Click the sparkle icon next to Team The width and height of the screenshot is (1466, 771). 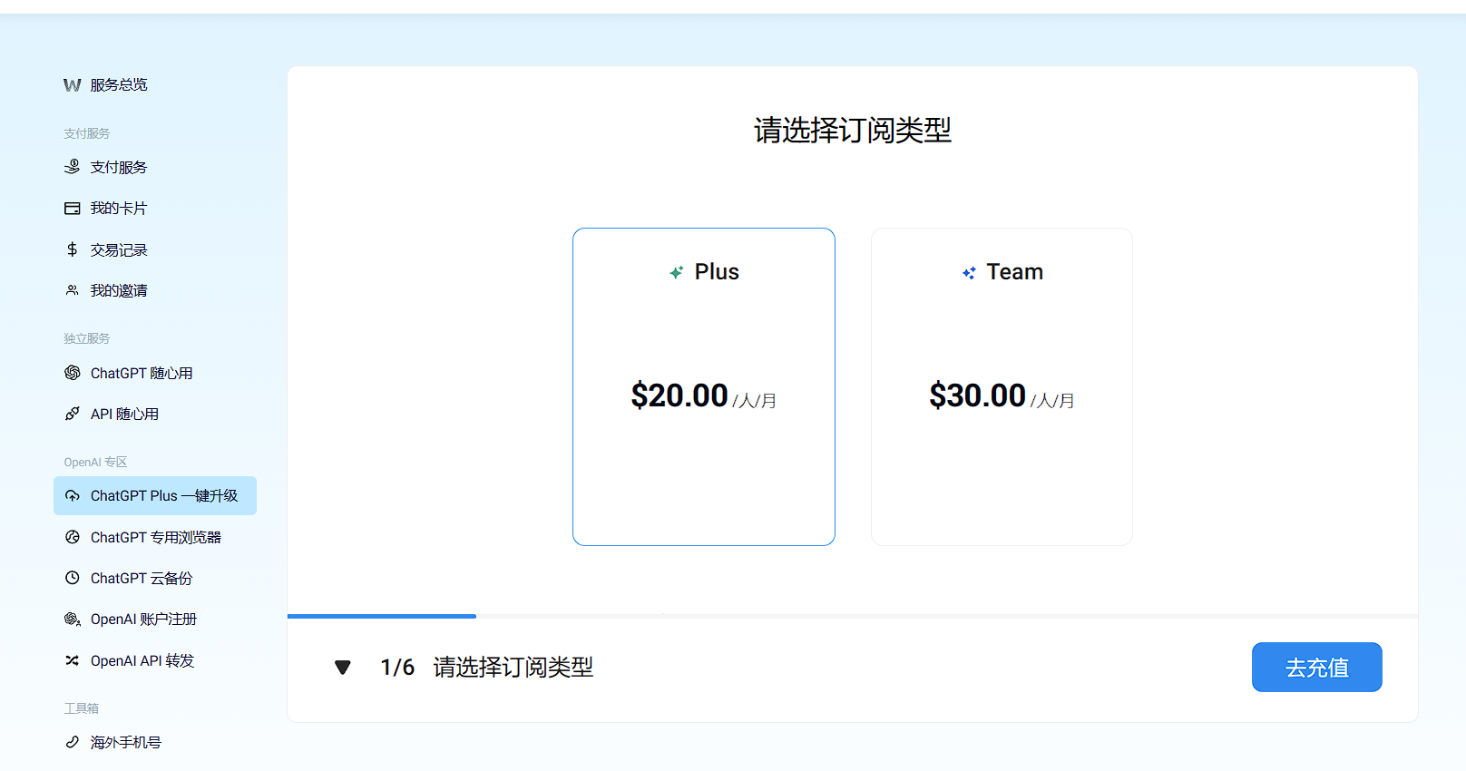[x=969, y=273]
